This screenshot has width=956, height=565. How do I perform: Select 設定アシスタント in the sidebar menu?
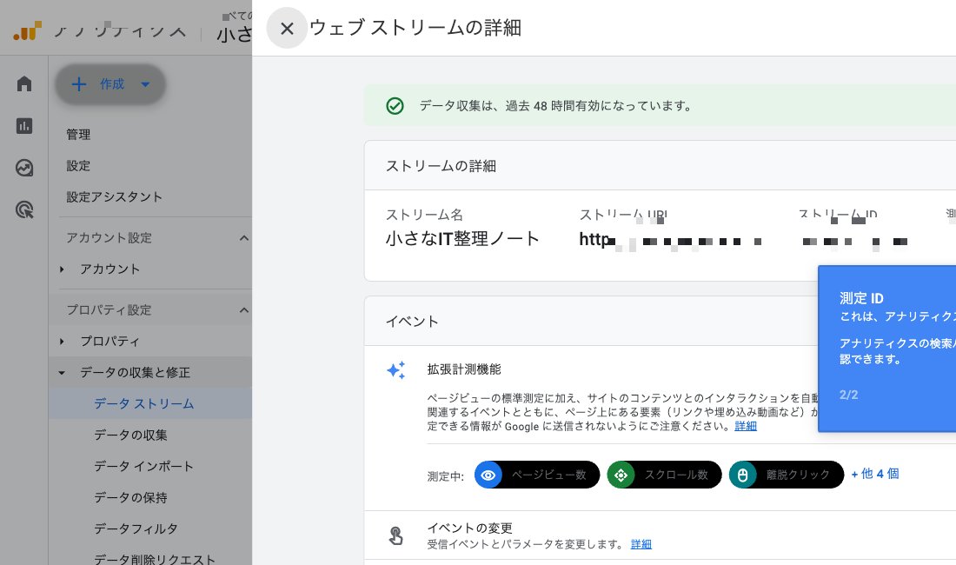coord(114,197)
